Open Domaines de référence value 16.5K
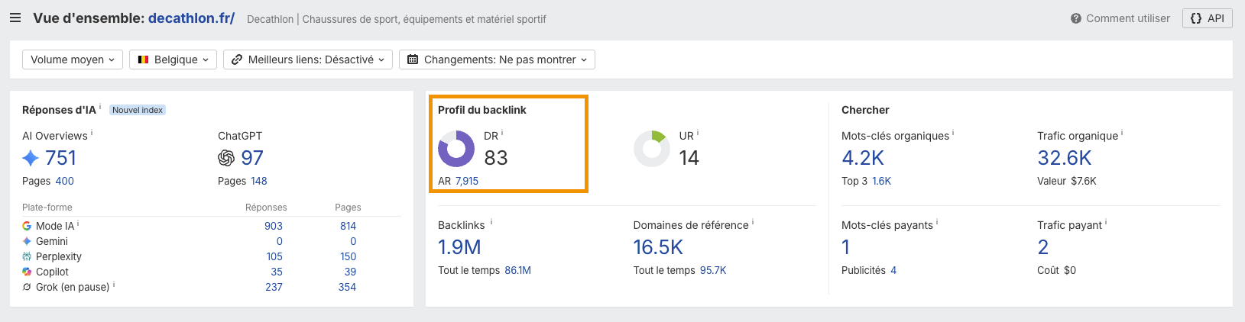The width and height of the screenshot is (1245, 322). click(658, 247)
